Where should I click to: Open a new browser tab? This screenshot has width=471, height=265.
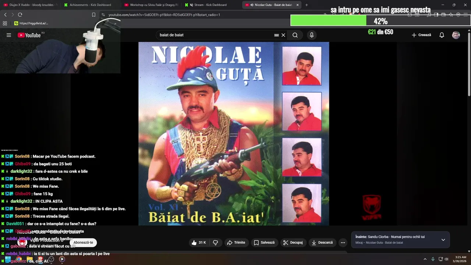pos(307,5)
